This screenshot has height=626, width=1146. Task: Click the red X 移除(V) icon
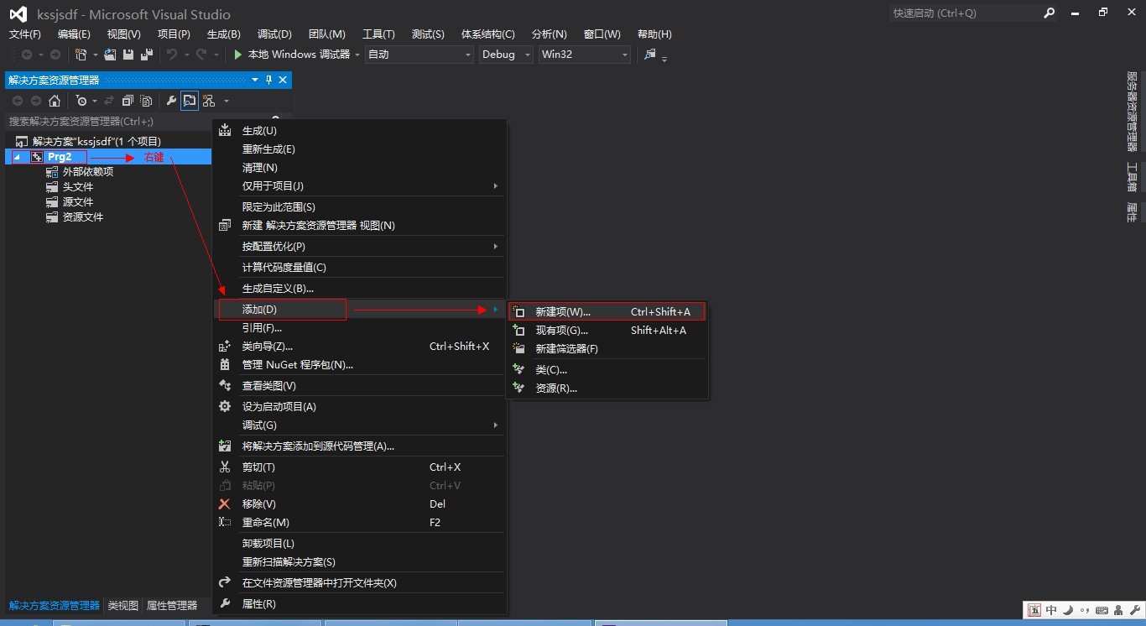coord(225,504)
